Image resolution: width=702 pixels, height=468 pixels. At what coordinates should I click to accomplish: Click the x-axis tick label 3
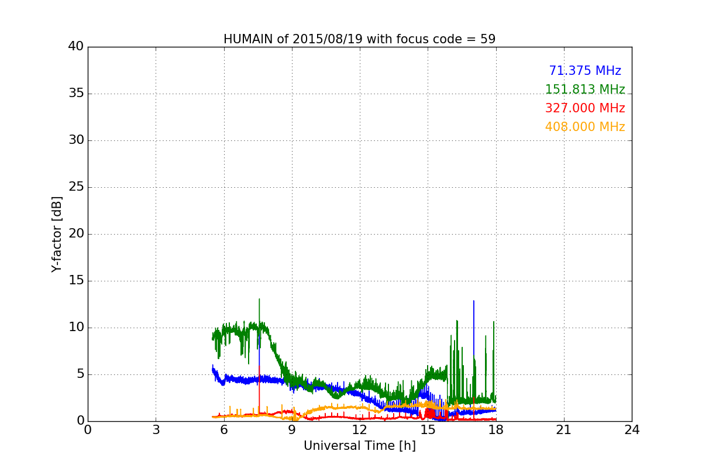tap(156, 430)
